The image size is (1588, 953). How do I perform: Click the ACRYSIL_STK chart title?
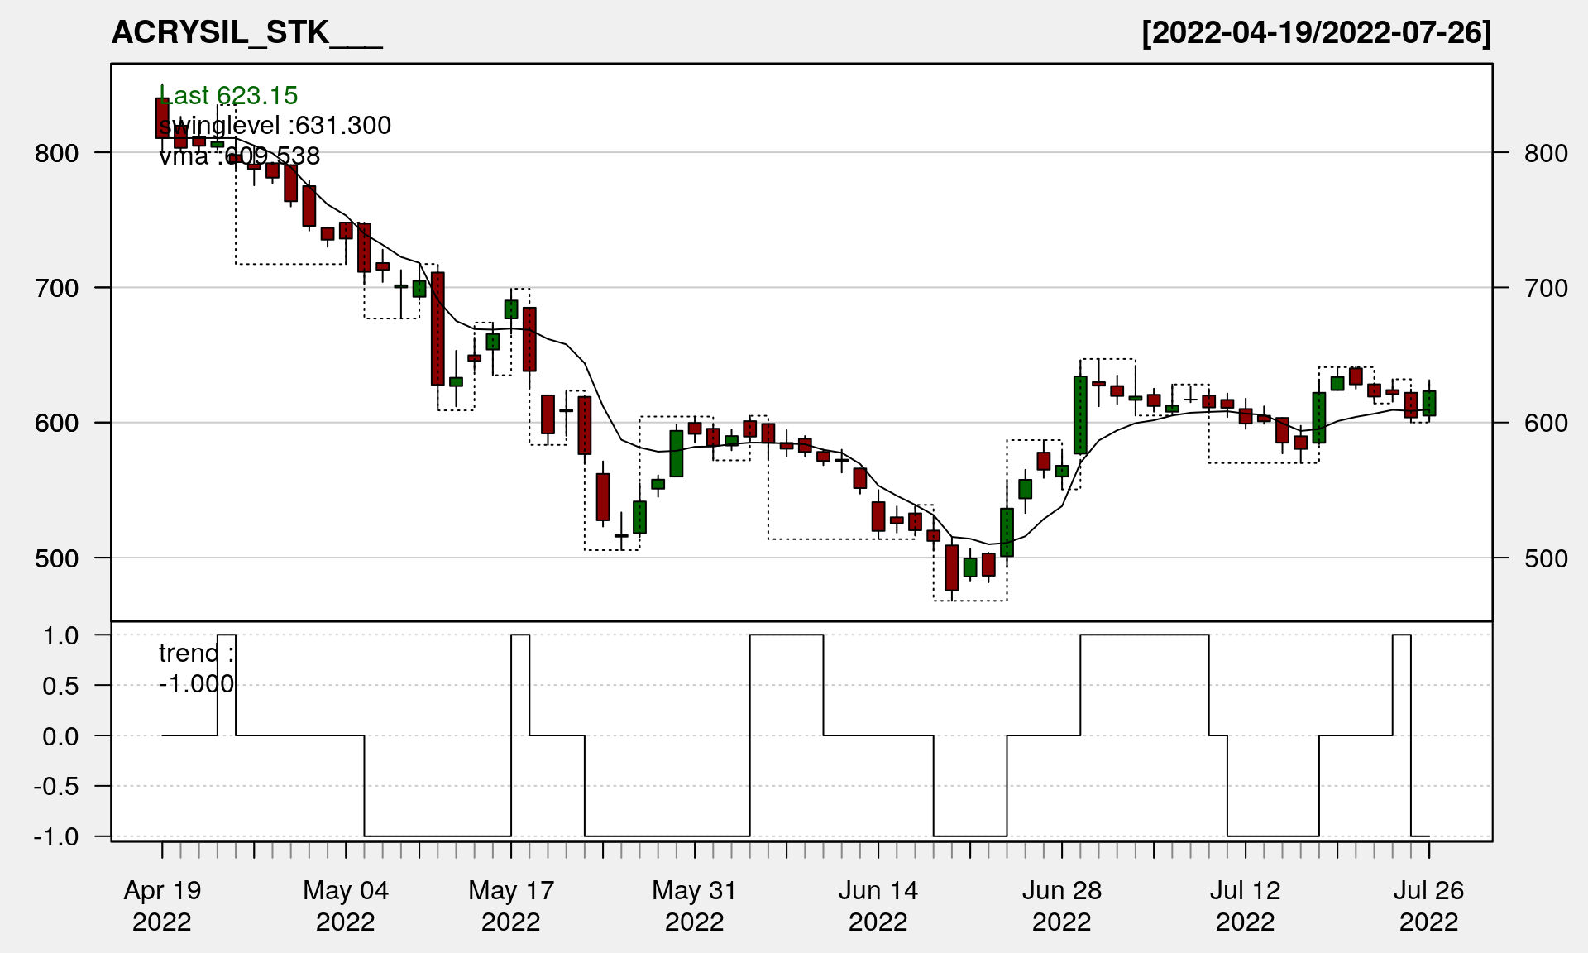tap(246, 32)
